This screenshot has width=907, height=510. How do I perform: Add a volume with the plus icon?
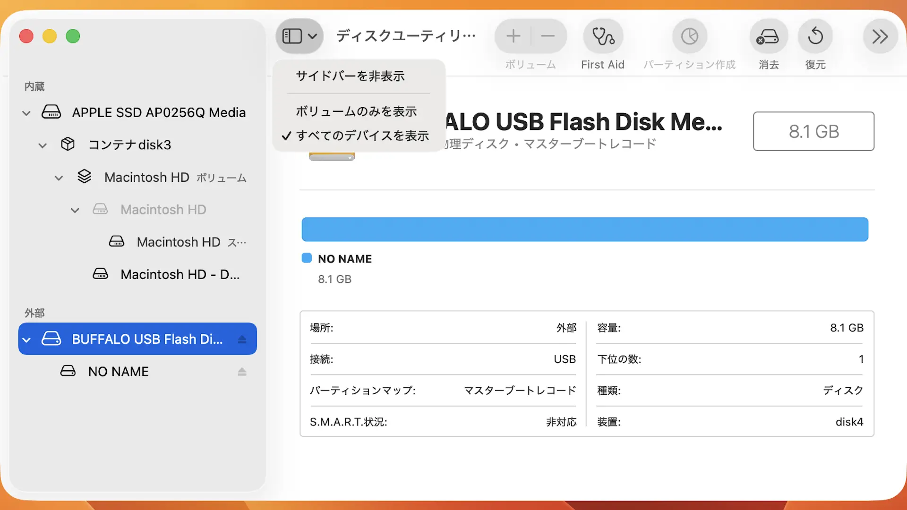pyautogui.click(x=513, y=36)
